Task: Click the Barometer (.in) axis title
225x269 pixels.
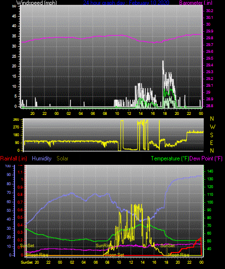Action: point(196,2)
